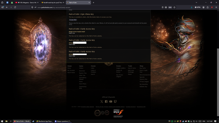Image resolution: width=219 pixels, height=123 pixels.
Task: Open the My Watchlist footer link
Action: pos(144,84)
